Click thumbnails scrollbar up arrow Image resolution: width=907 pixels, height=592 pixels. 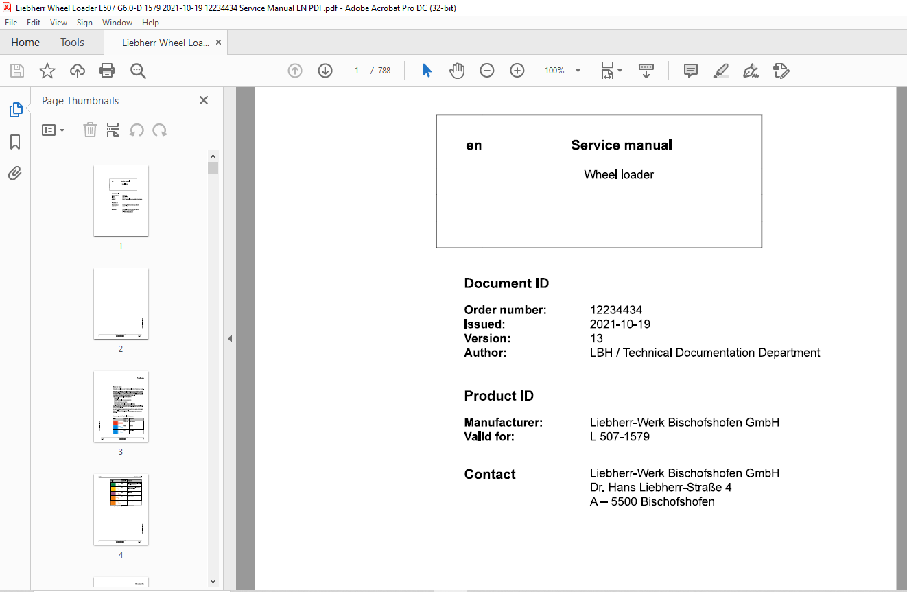(213, 156)
